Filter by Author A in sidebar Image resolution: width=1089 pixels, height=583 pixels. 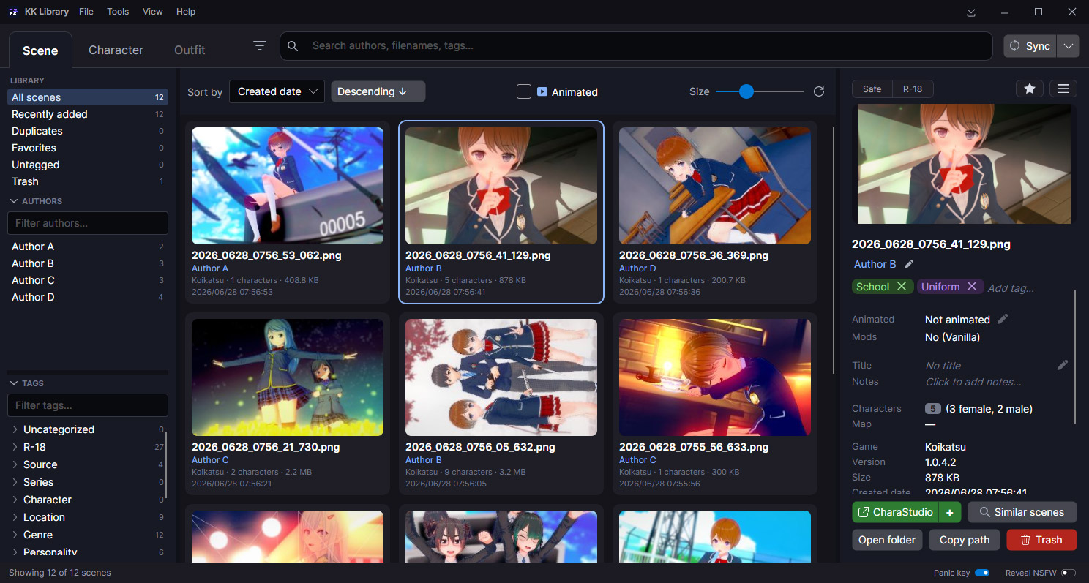[88, 247]
